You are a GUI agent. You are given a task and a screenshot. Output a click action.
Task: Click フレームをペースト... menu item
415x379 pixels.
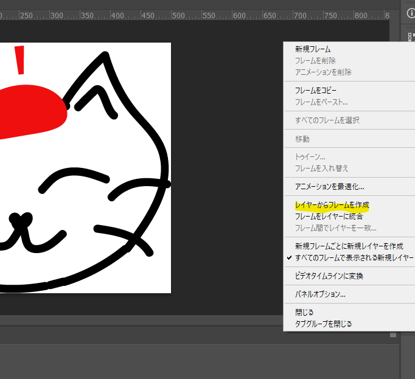[x=321, y=102]
